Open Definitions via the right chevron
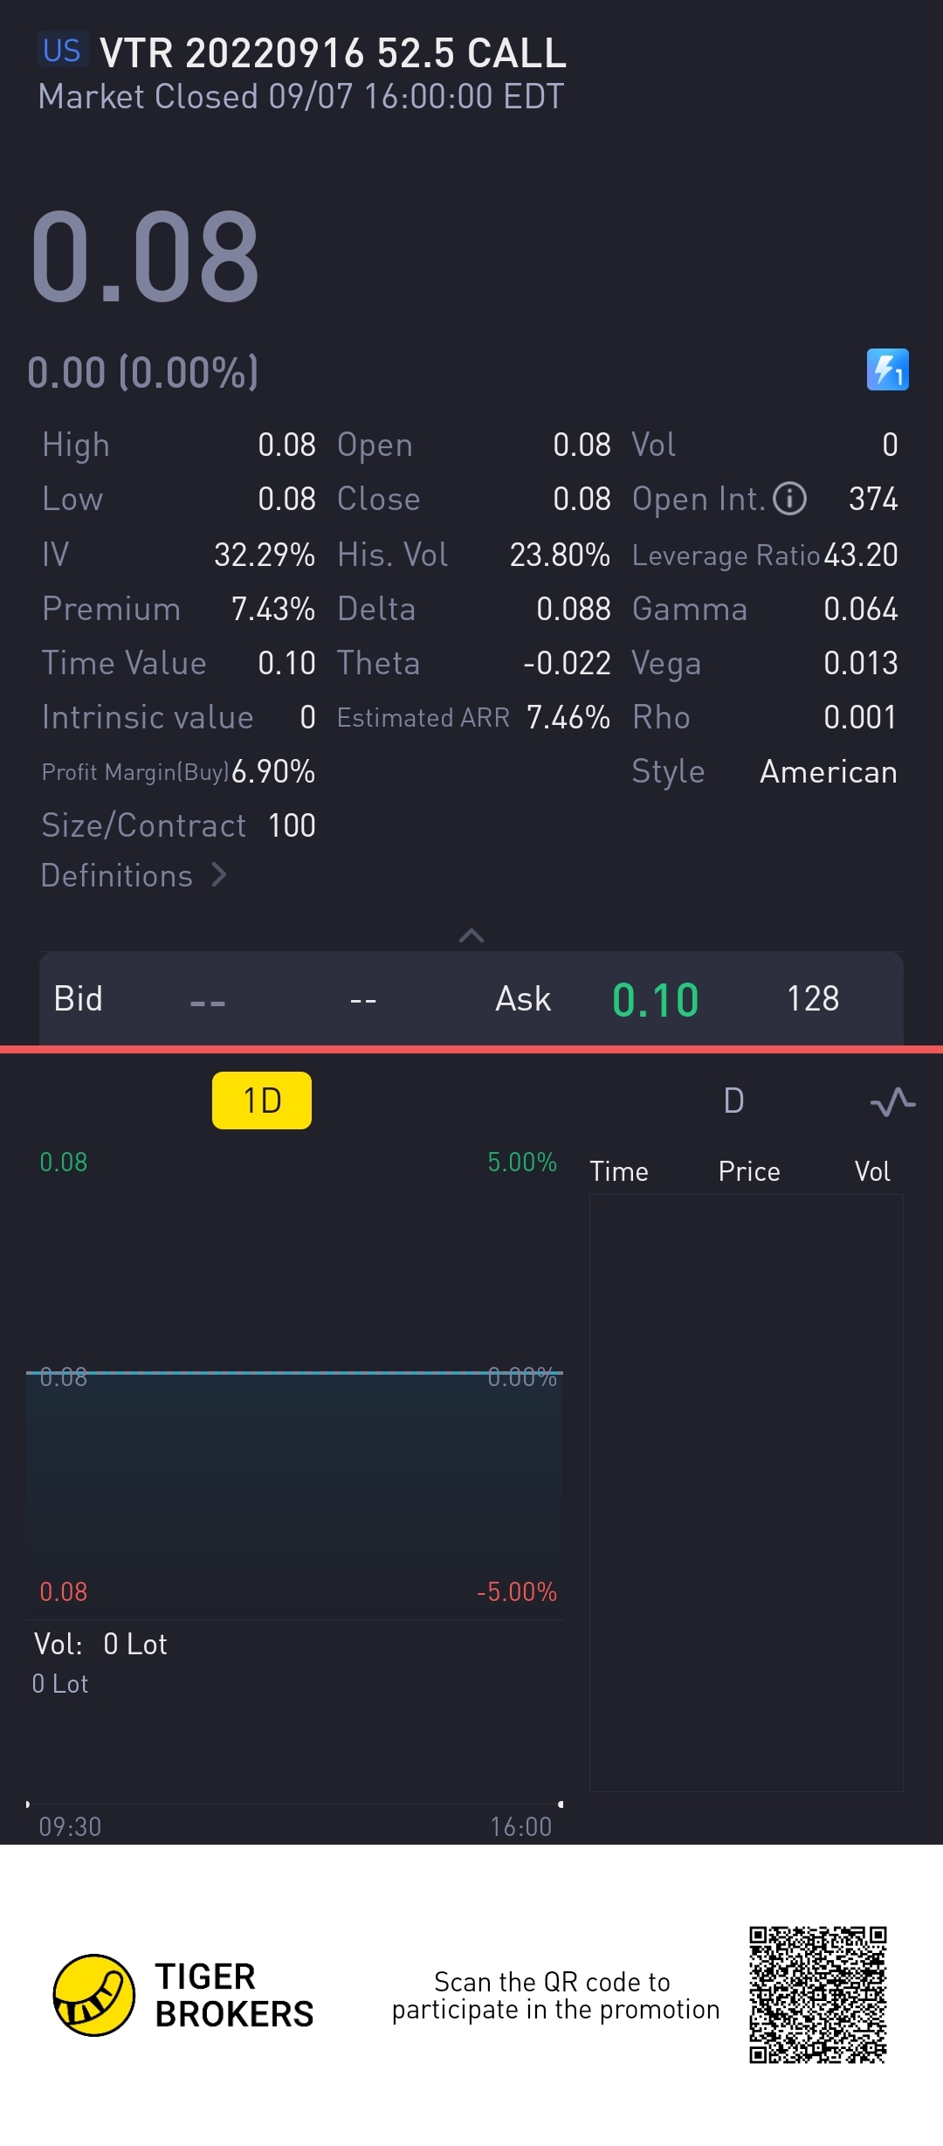 [219, 875]
